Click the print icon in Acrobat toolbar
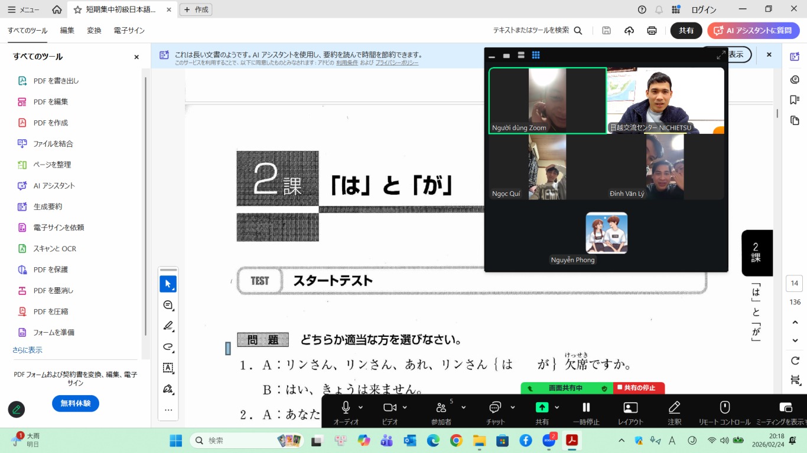 (x=652, y=31)
